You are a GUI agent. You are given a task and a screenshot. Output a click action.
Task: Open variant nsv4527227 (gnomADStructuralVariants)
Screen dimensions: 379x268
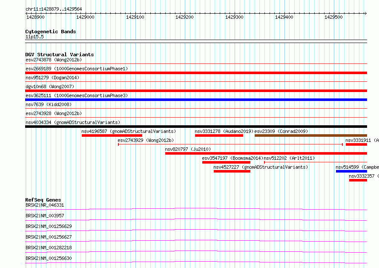click(x=261, y=167)
